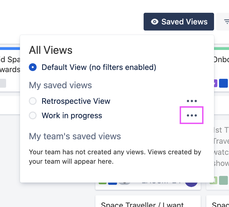
Task: Choose Retrospective View label text
Action: [76, 101]
